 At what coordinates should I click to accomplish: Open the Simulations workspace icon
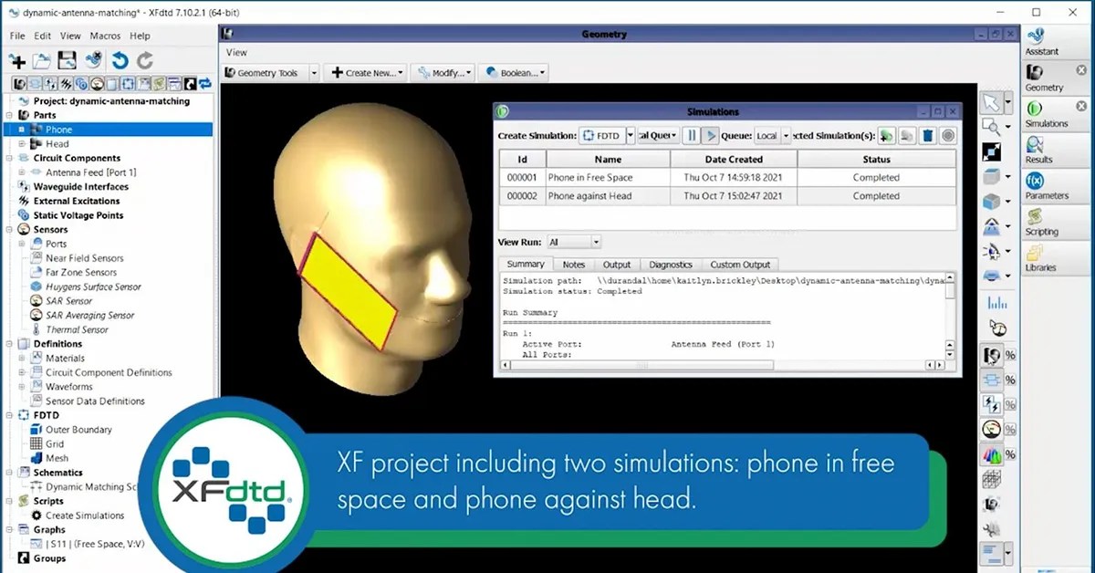[1036, 108]
